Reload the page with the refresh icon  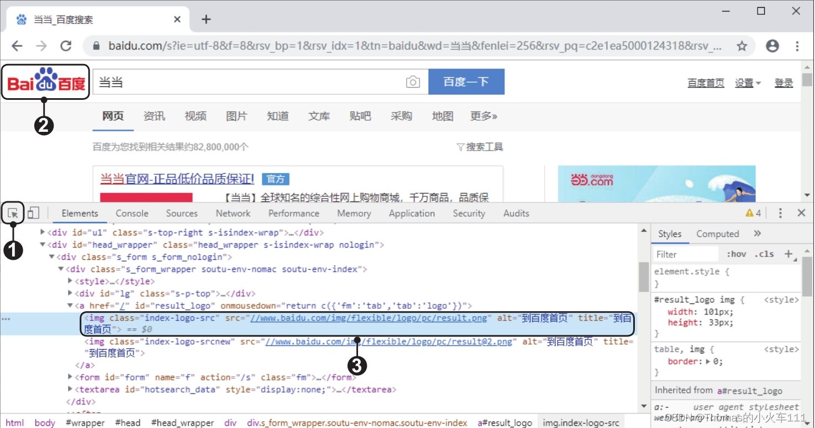pyautogui.click(x=66, y=46)
